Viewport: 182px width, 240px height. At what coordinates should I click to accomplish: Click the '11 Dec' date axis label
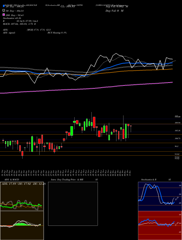pos(130,173)
